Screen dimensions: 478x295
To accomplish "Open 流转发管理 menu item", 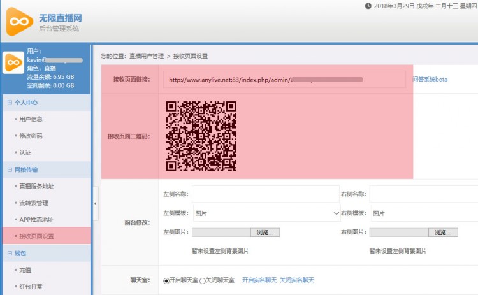I will 34,203.
